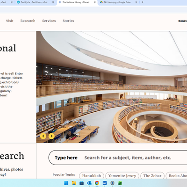Click the Chrome taskbar icon

[97, 183]
